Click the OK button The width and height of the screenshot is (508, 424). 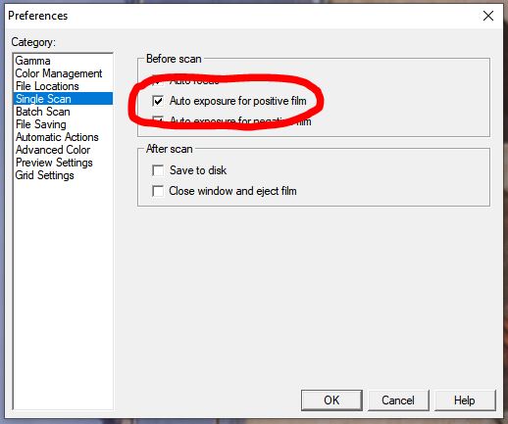[x=331, y=400]
